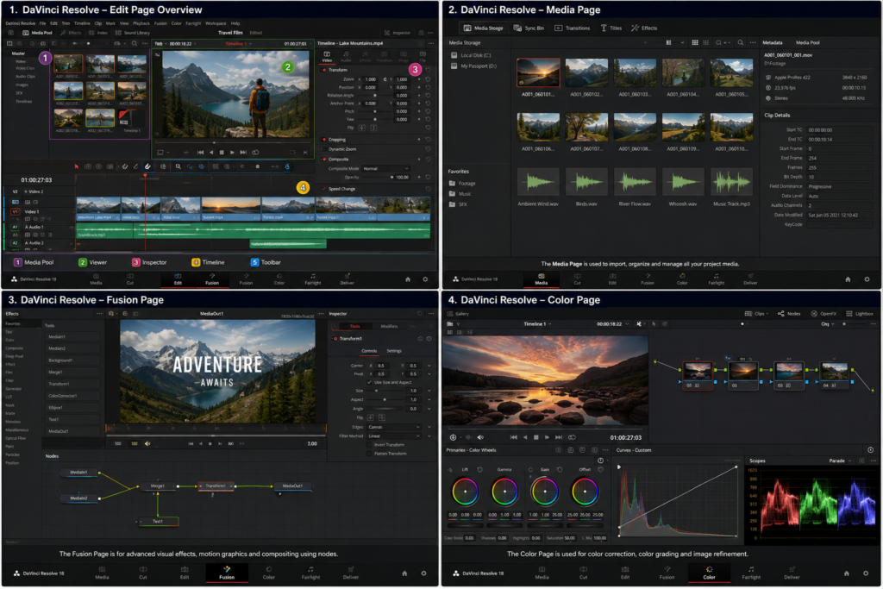Open the Workspace menu in Edit Page
The height and width of the screenshot is (589, 883).
[216, 23]
